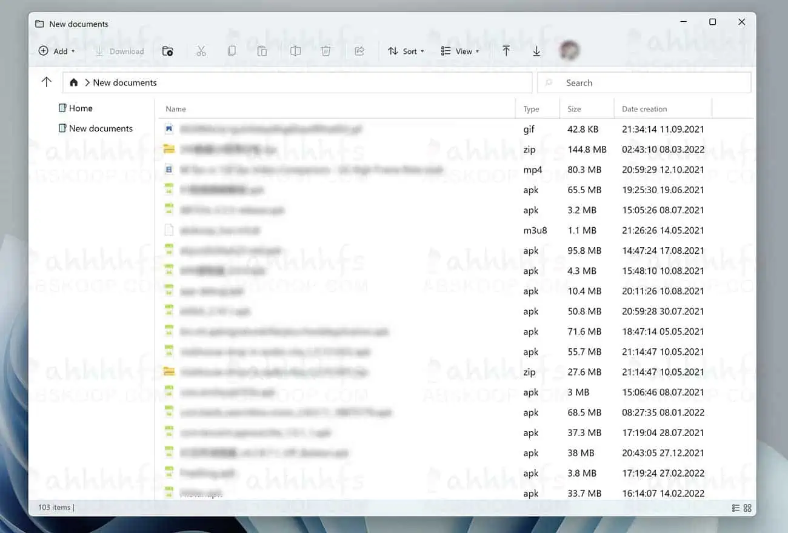
Task: Click the cut scissors icon
Action: 201,51
